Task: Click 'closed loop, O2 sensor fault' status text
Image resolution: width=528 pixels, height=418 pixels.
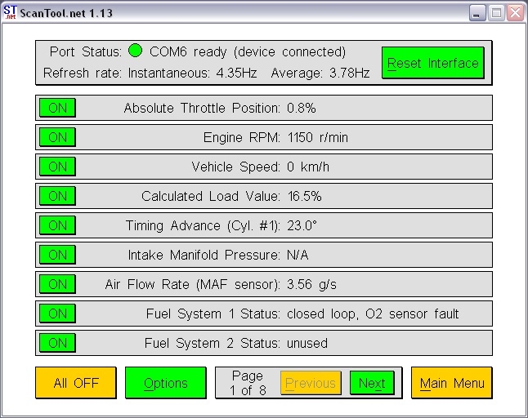Action: click(x=373, y=313)
